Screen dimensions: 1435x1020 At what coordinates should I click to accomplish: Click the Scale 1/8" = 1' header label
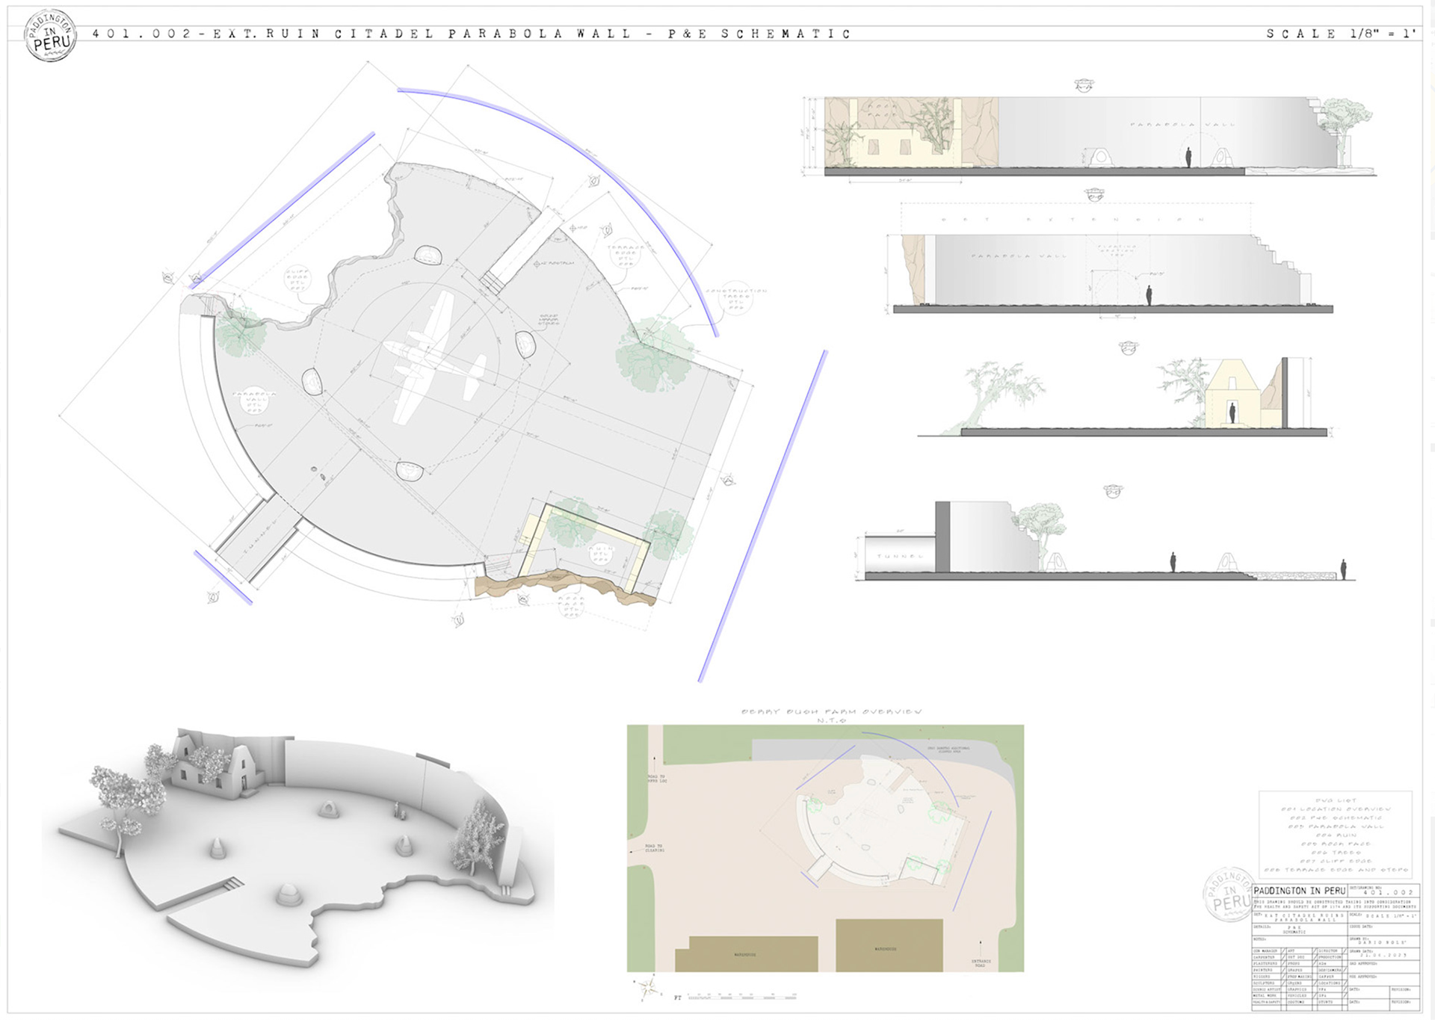(1341, 34)
